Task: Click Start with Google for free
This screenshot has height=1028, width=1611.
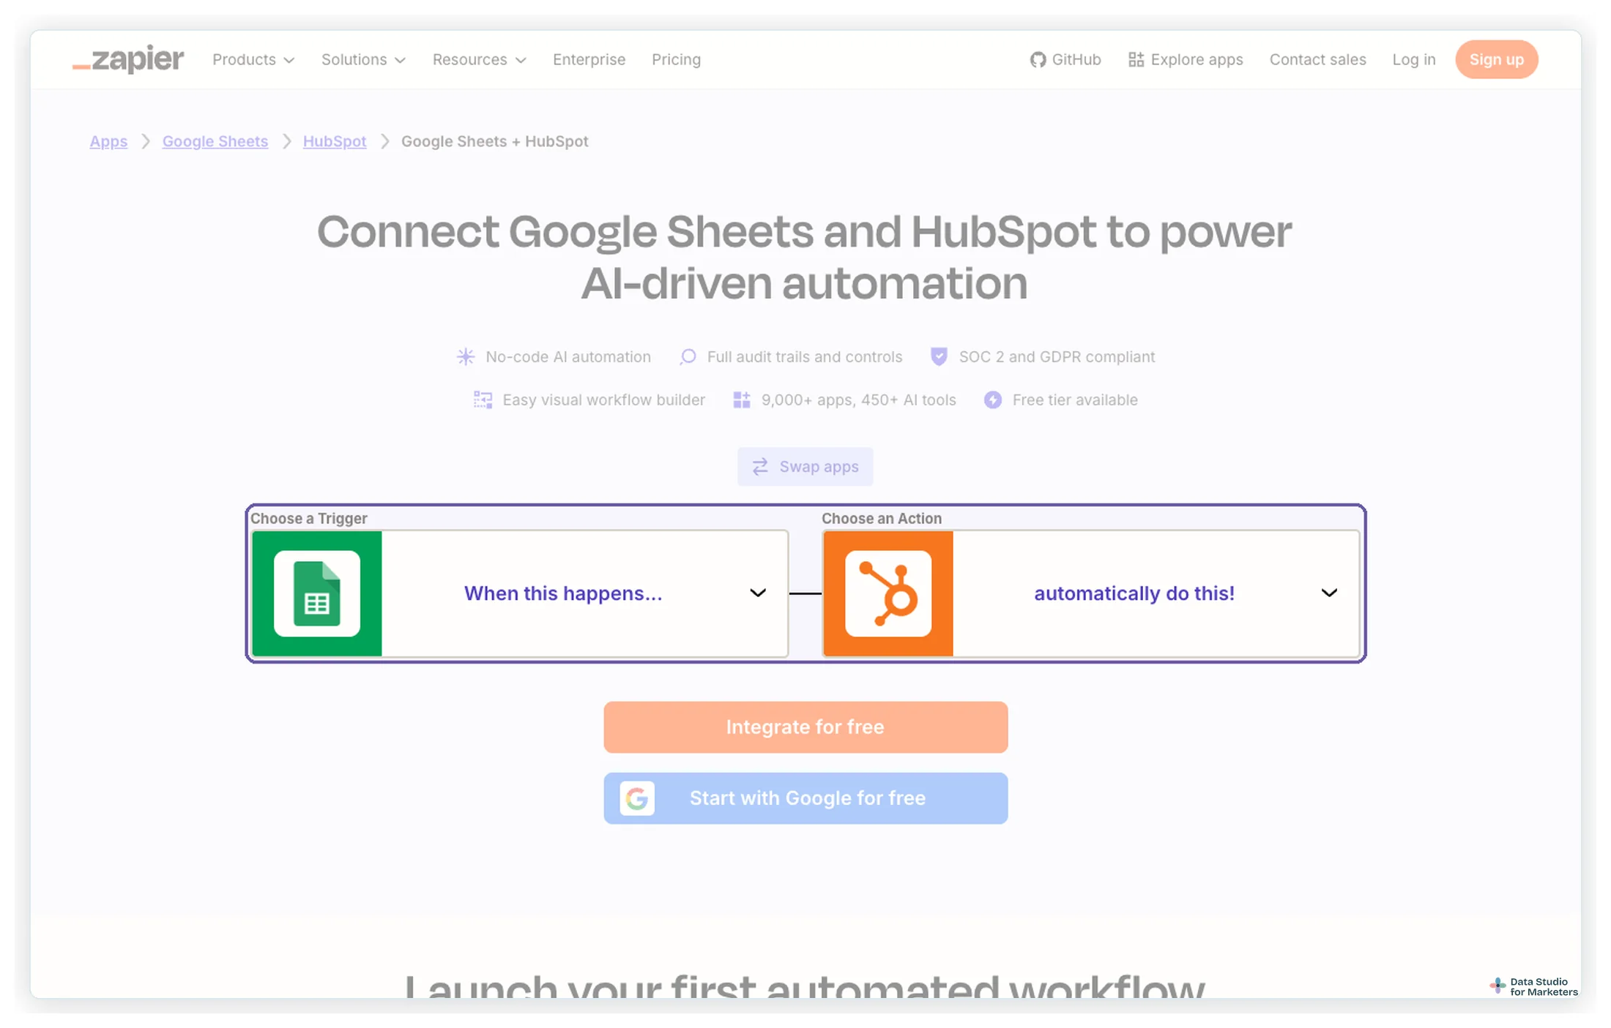Action: (805, 798)
